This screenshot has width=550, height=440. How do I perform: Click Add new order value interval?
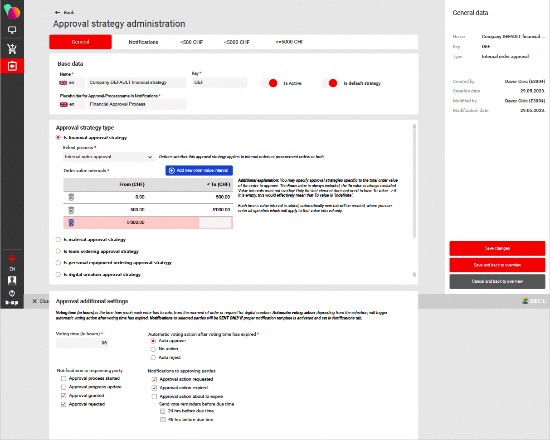coord(199,170)
